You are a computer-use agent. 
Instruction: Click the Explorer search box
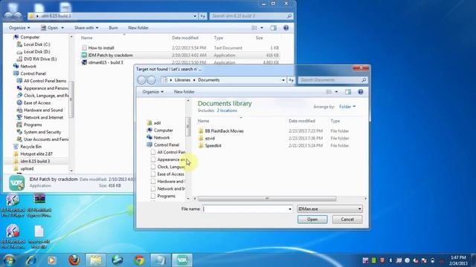(251, 16)
